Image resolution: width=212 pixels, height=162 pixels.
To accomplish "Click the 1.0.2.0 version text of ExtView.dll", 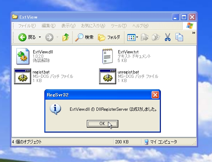I will click(38, 56).
